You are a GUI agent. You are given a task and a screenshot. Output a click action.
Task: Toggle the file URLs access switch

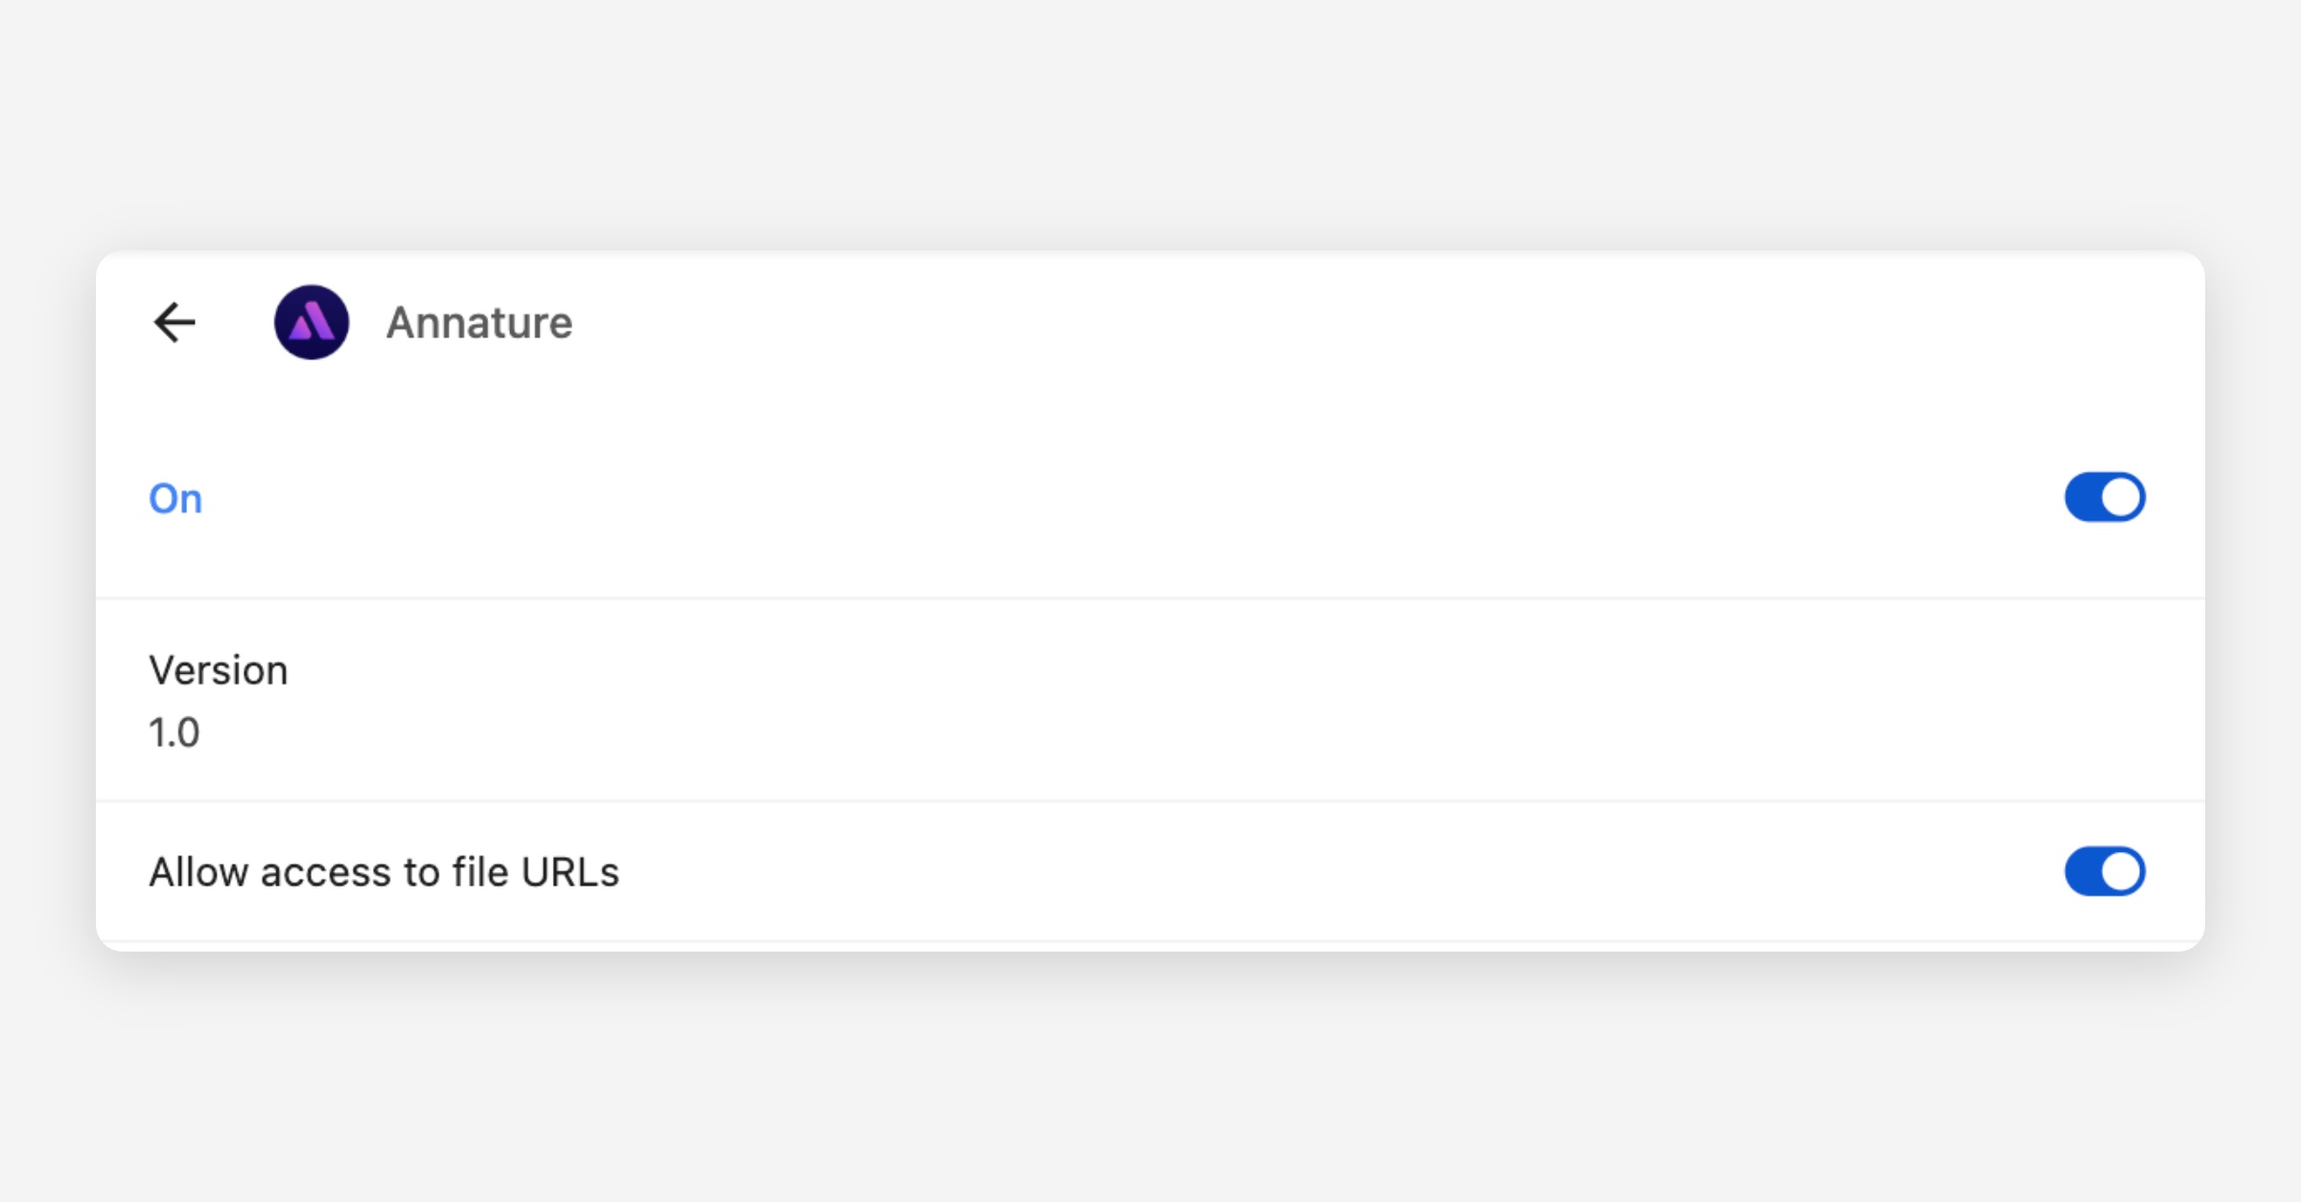coord(2104,871)
